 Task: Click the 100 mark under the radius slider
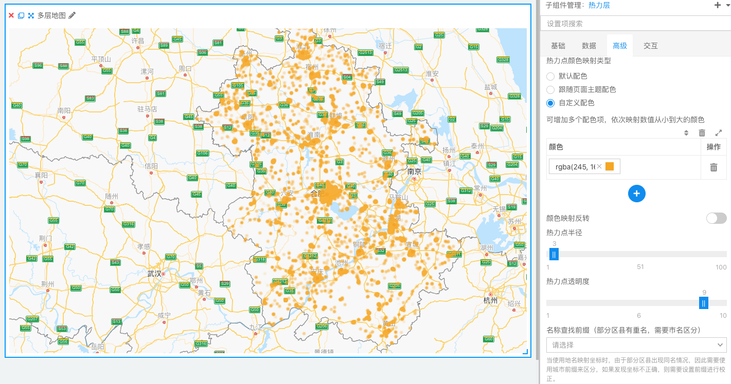click(x=721, y=267)
